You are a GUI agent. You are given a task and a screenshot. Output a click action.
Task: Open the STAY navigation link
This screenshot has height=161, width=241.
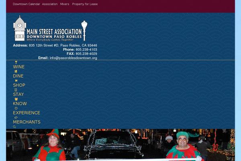pyautogui.click(x=18, y=95)
